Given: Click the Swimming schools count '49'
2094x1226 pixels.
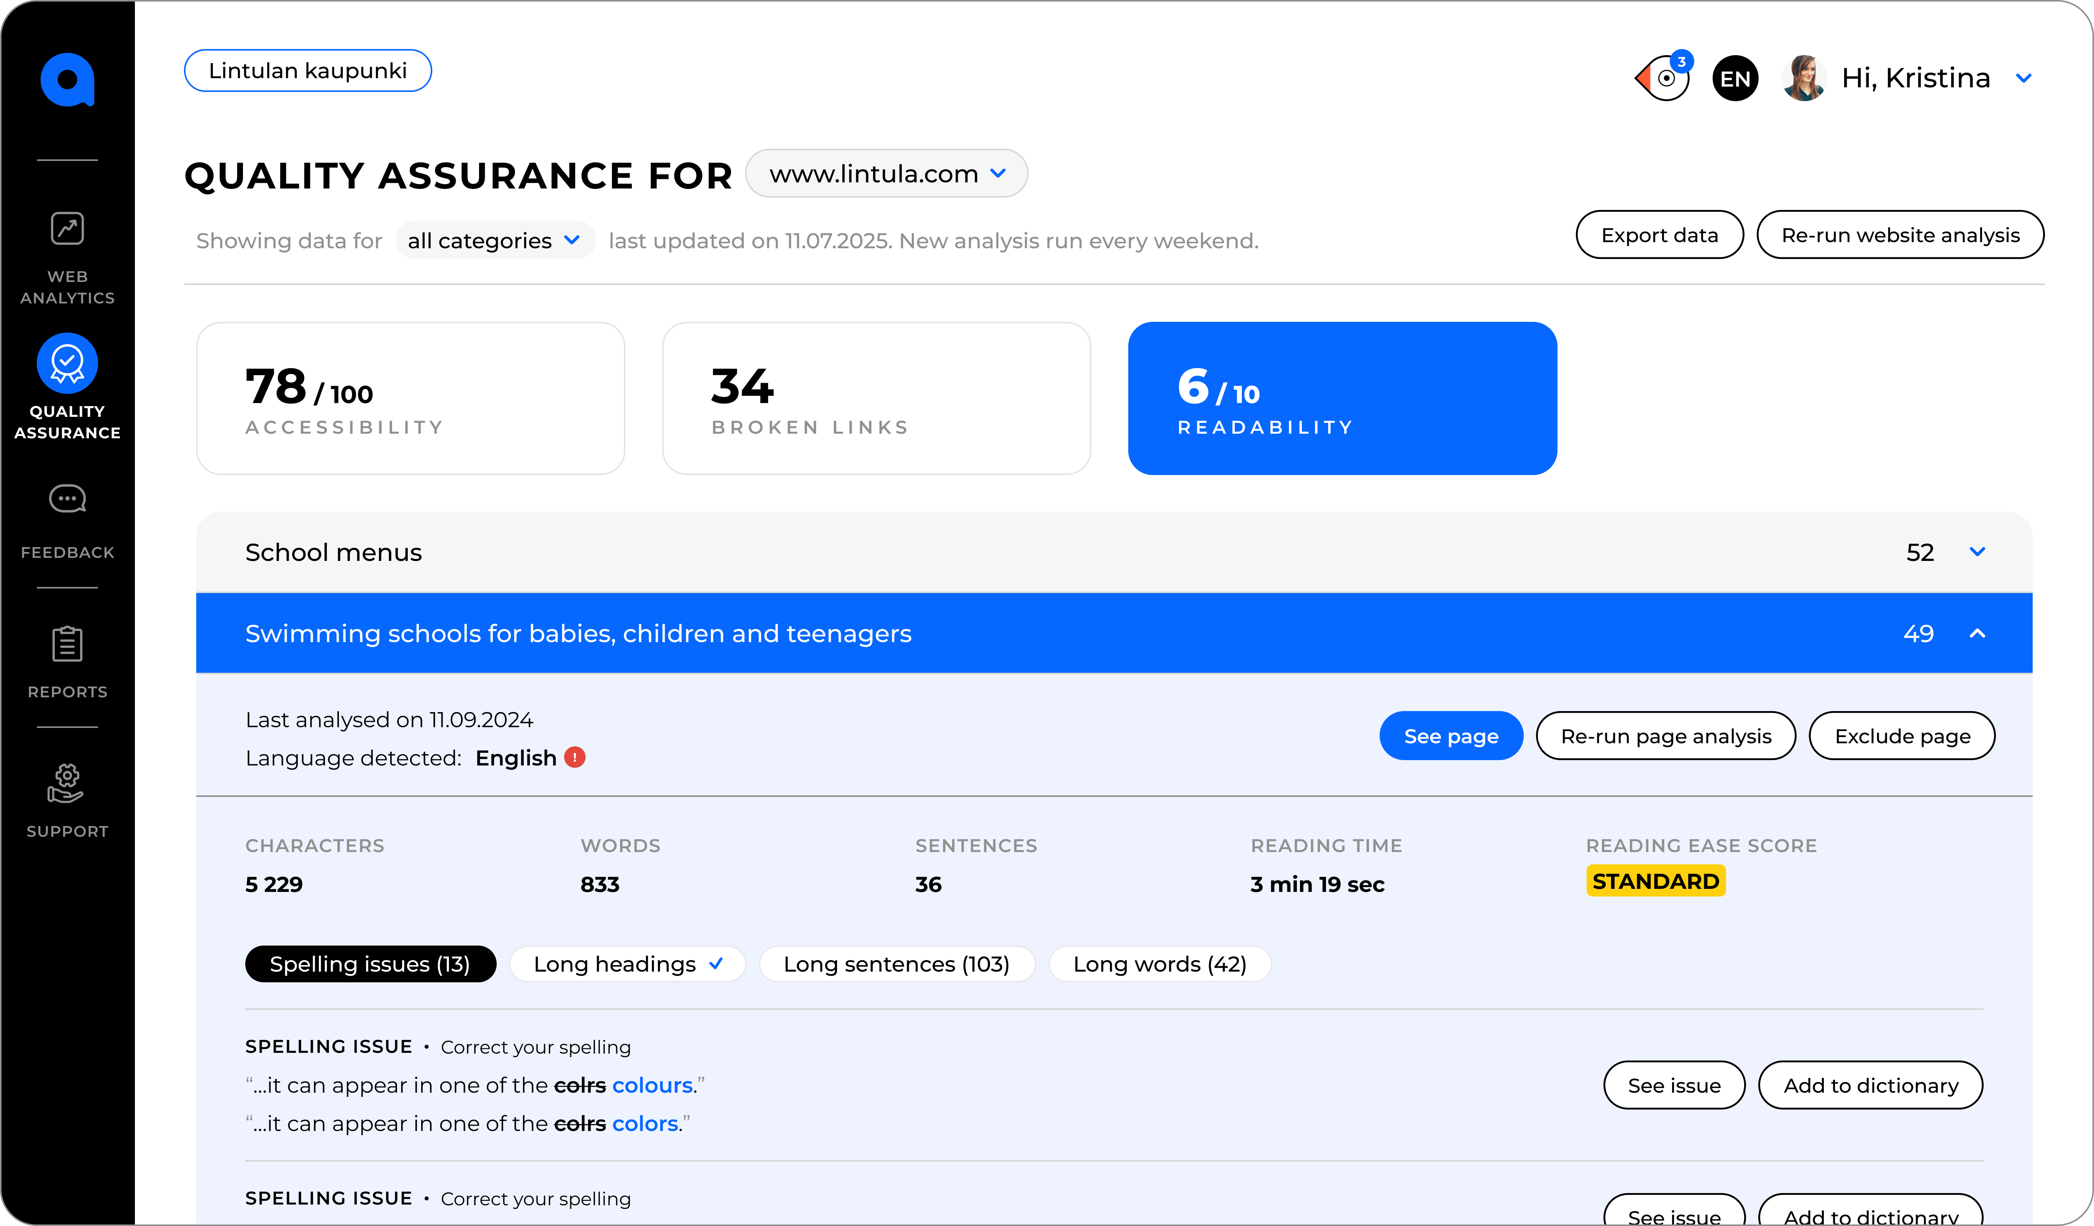Looking at the screenshot, I should 1918,634.
